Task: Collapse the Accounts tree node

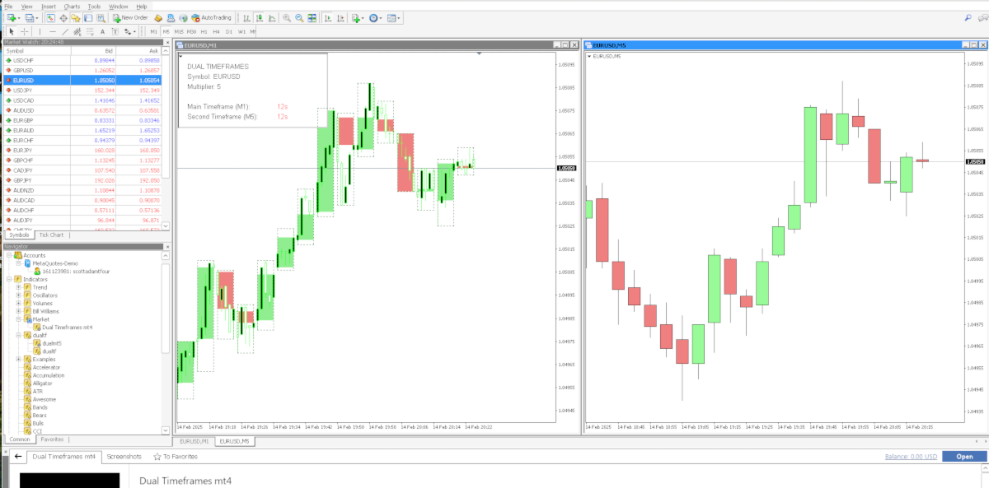Action: 7,255
